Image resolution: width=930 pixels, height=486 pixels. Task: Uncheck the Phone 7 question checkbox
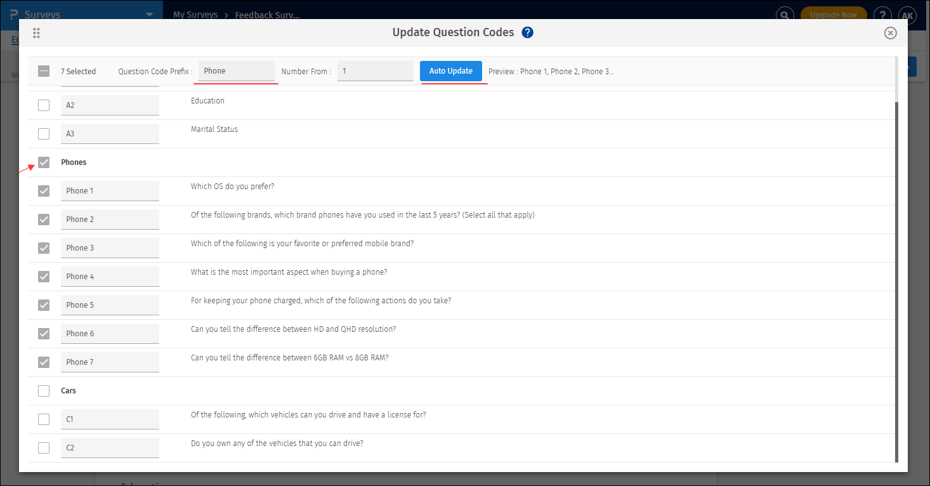[x=43, y=362]
